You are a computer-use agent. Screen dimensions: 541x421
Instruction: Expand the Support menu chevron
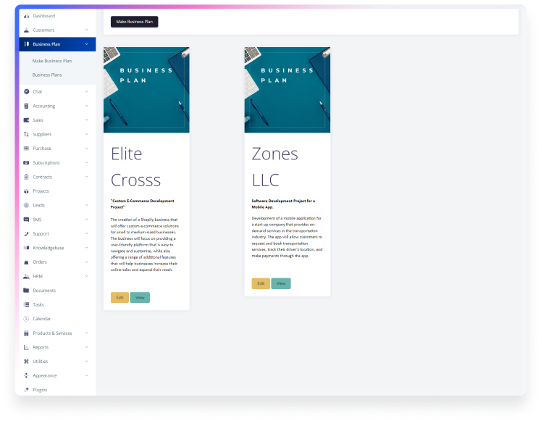87,233
